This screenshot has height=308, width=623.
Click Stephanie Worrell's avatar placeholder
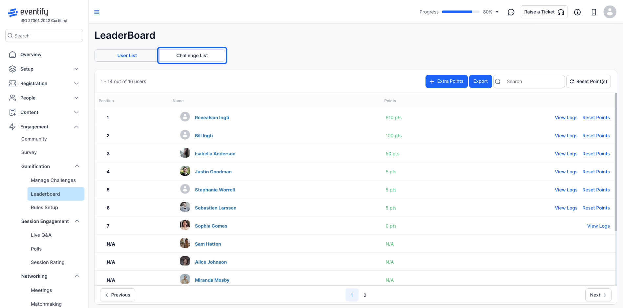185,189
